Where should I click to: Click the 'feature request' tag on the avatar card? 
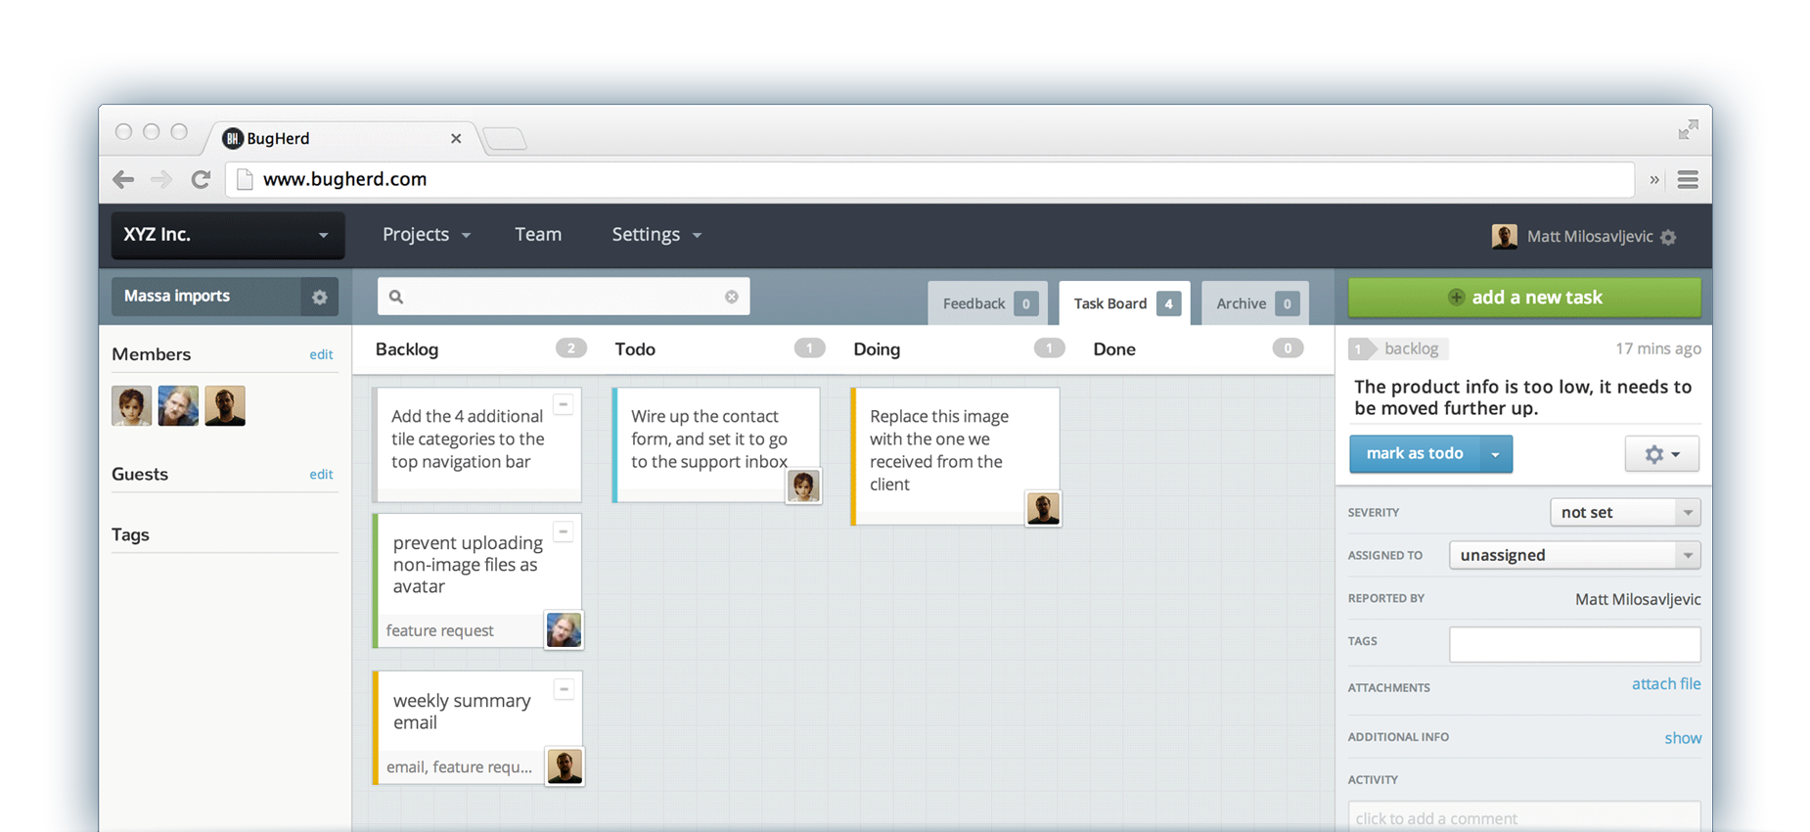[x=440, y=630]
